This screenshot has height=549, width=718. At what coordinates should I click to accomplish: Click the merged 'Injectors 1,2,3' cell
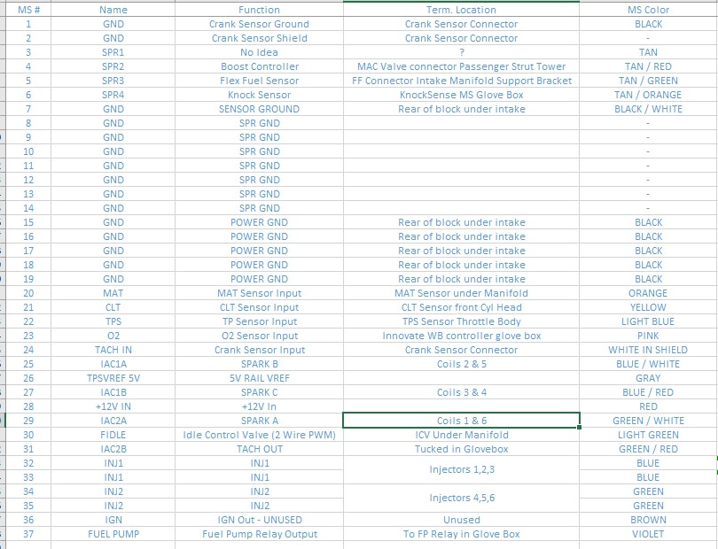click(461, 470)
